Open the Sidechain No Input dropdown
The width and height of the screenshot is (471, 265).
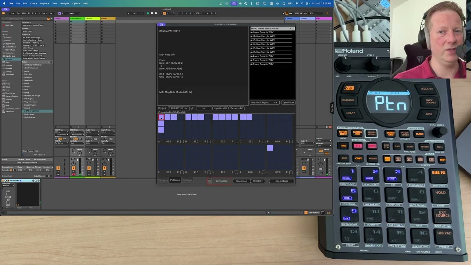[8, 185]
